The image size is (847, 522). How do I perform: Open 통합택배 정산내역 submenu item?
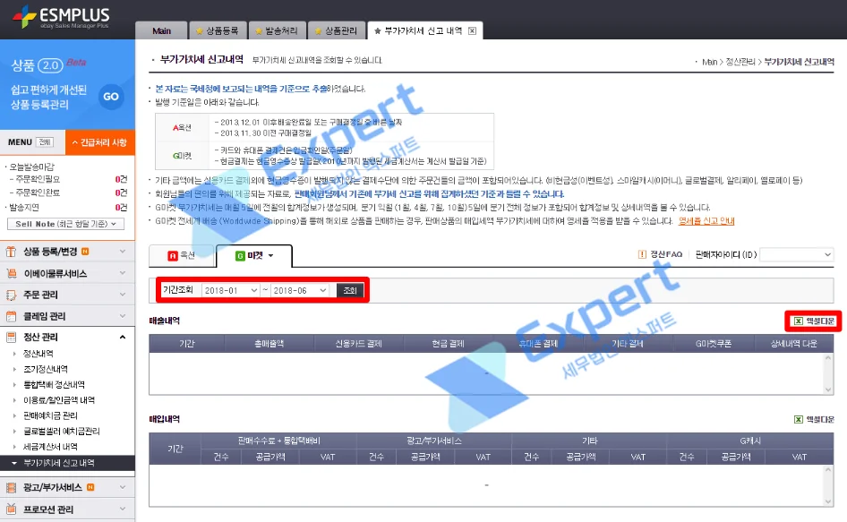click(x=54, y=385)
